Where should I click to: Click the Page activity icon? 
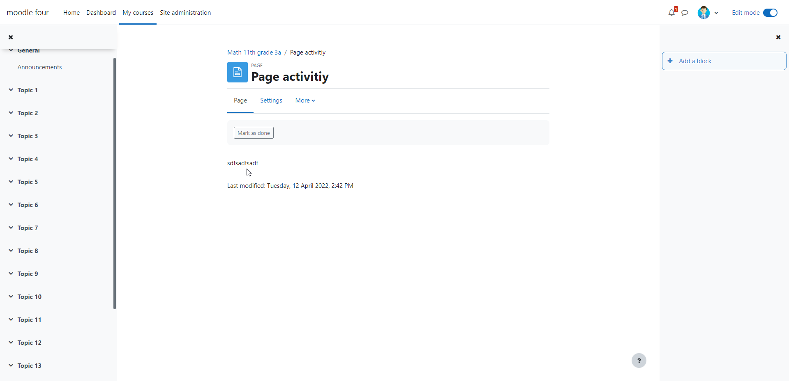238,72
